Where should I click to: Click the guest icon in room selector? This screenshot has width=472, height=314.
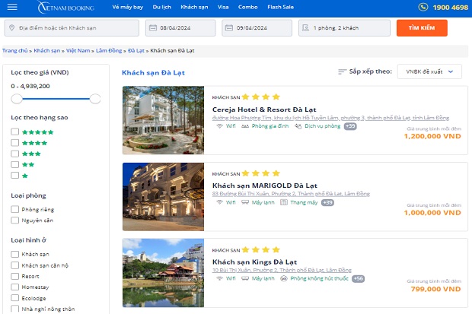point(305,27)
